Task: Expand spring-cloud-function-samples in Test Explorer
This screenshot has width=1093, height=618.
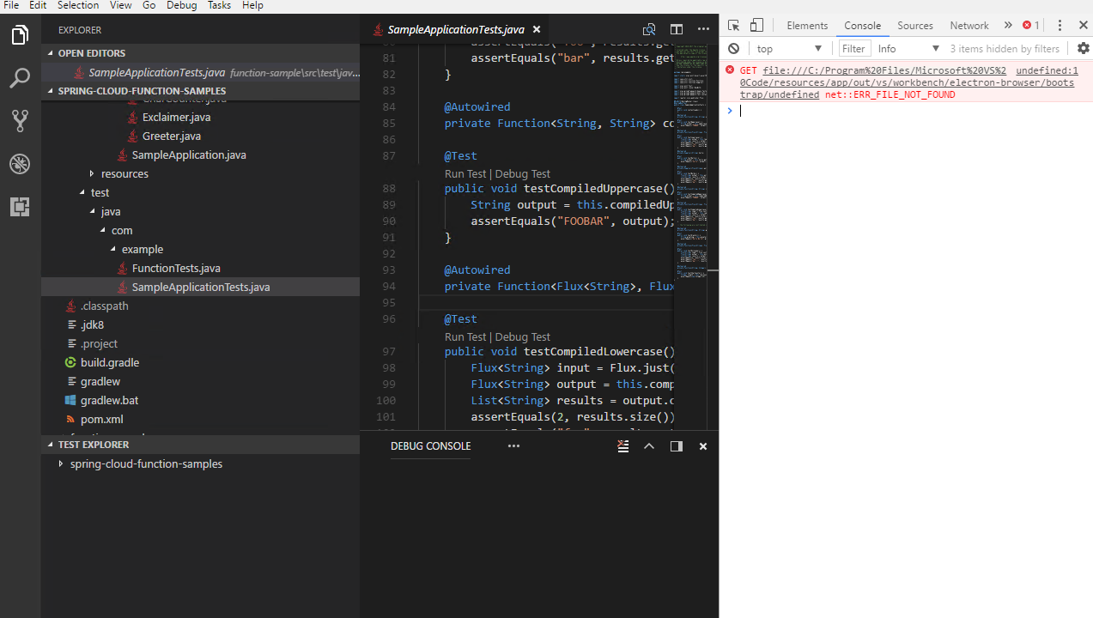Action: 60,463
